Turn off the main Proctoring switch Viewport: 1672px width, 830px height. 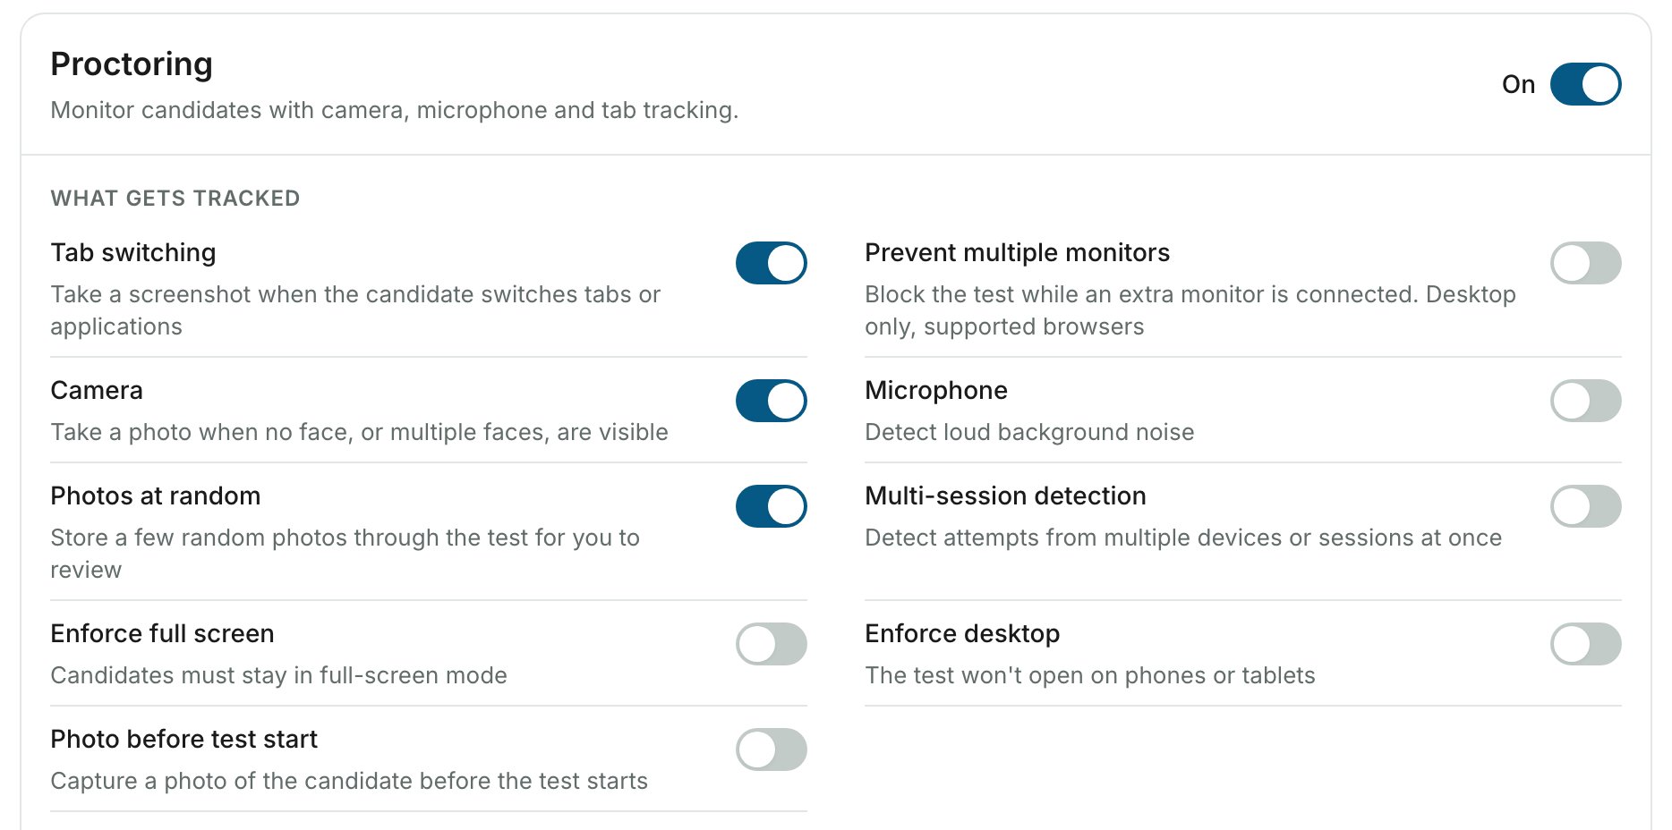pyautogui.click(x=1585, y=84)
